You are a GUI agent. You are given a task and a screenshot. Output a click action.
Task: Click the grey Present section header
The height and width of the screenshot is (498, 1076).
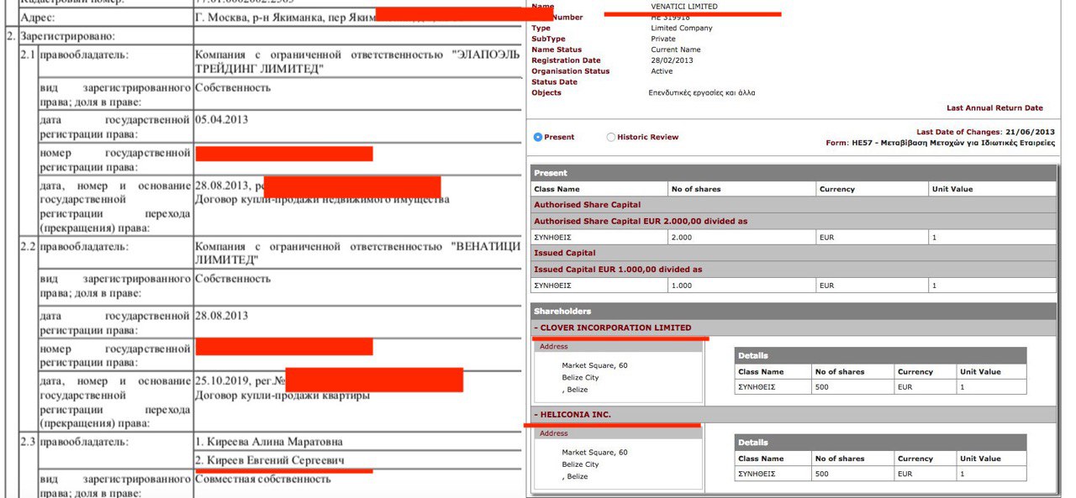[794, 173]
